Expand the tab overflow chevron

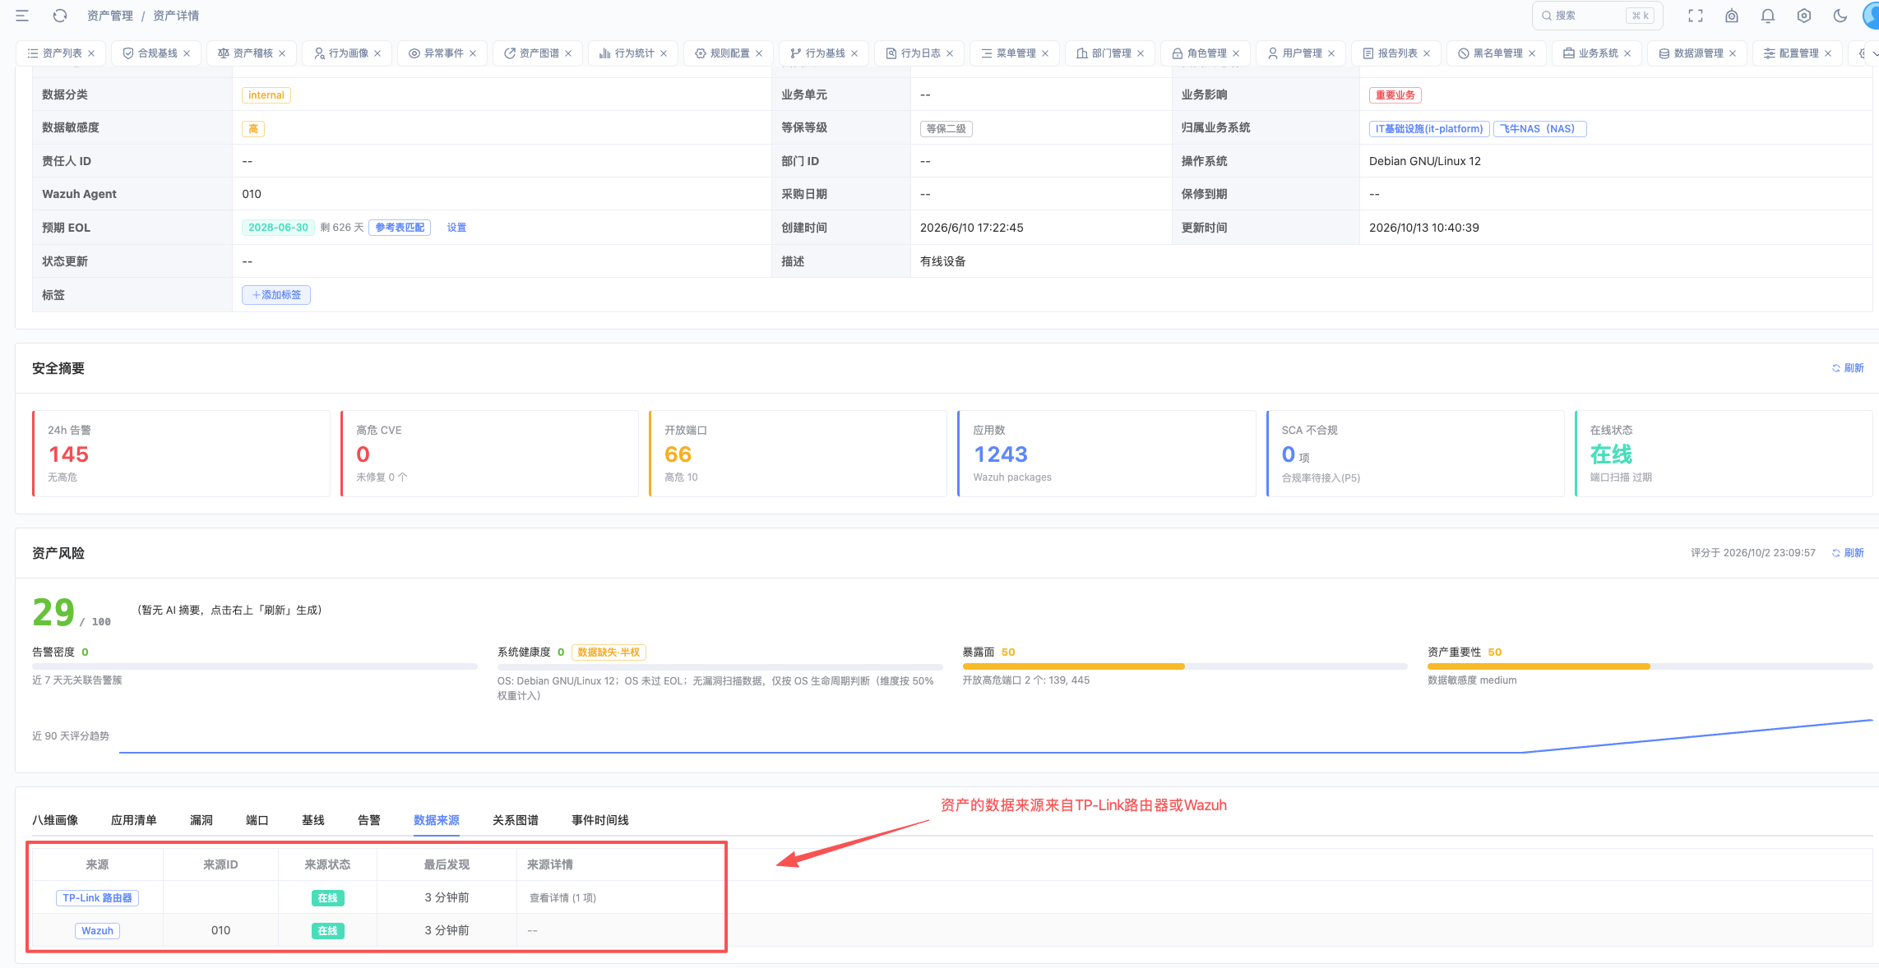(x=1874, y=53)
